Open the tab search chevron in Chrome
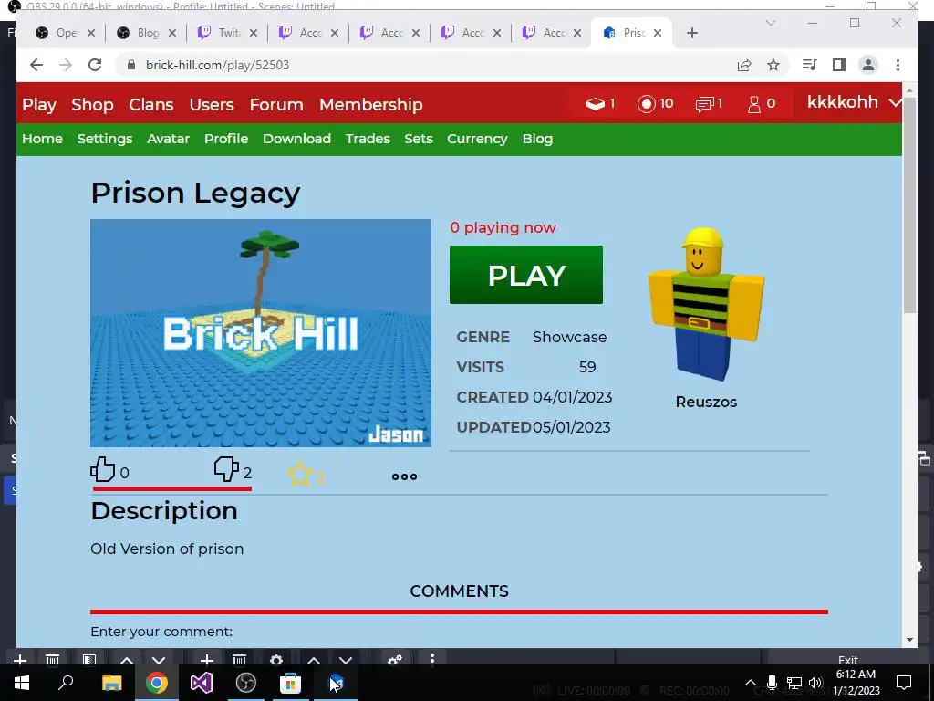 pos(770,23)
